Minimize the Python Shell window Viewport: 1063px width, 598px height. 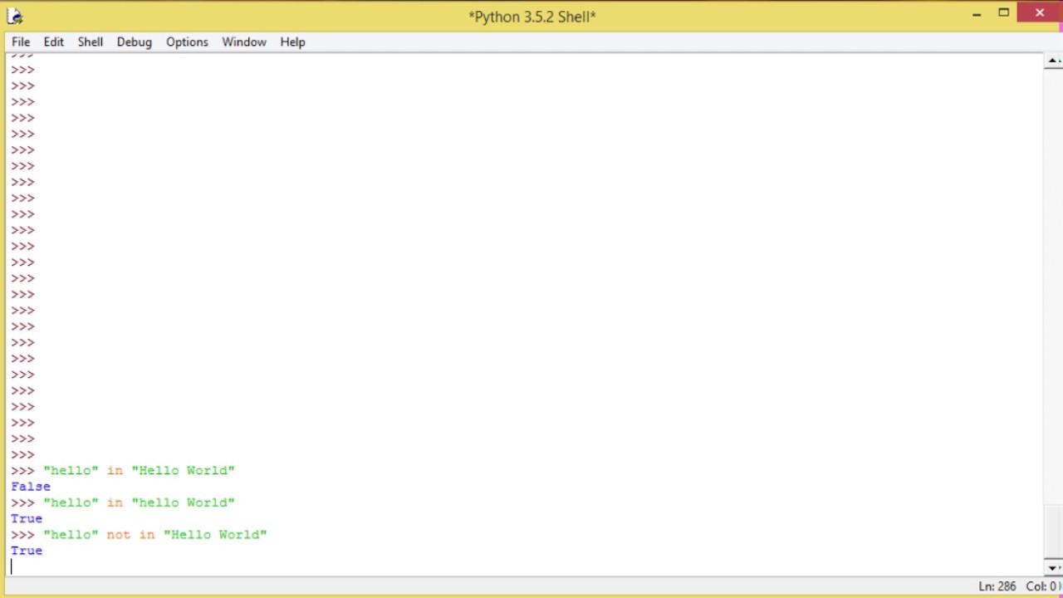point(977,13)
